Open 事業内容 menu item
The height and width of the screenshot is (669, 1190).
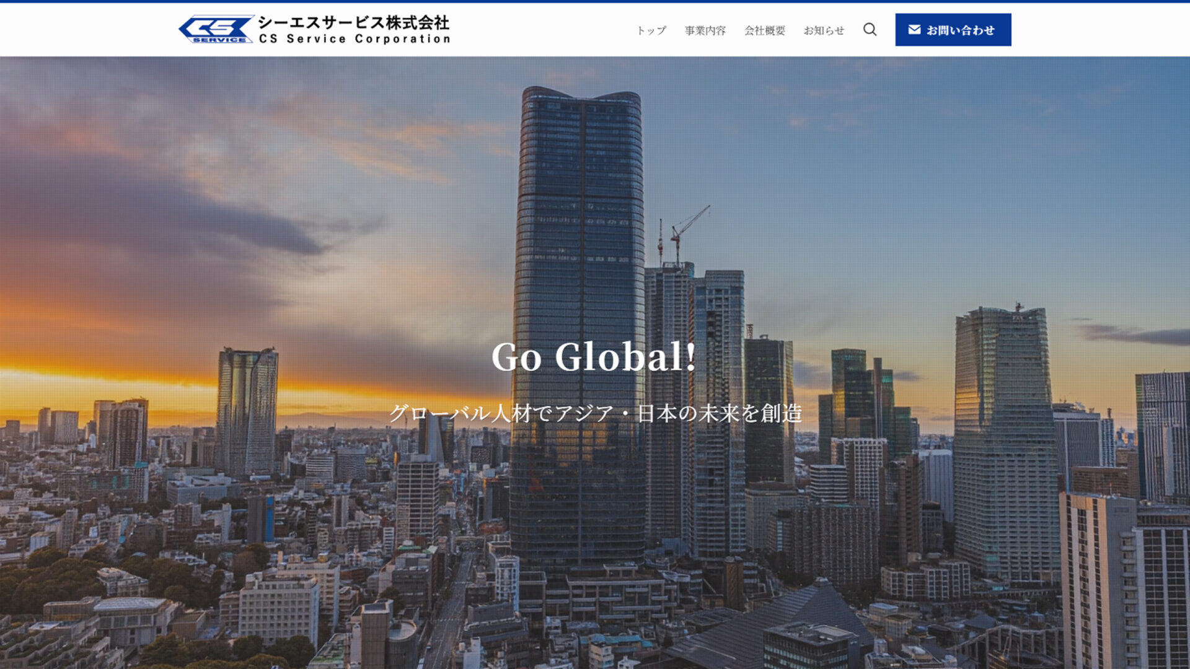click(x=705, y=30)
